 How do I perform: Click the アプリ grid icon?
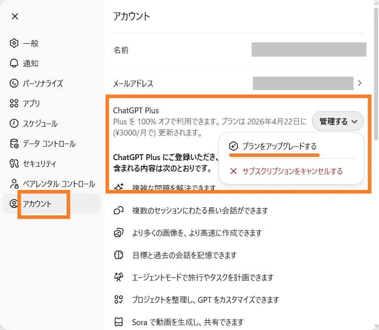[x=14, y=103]
